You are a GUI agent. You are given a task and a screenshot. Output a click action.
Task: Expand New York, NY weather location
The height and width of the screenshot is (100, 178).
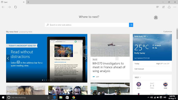[141, 36]
